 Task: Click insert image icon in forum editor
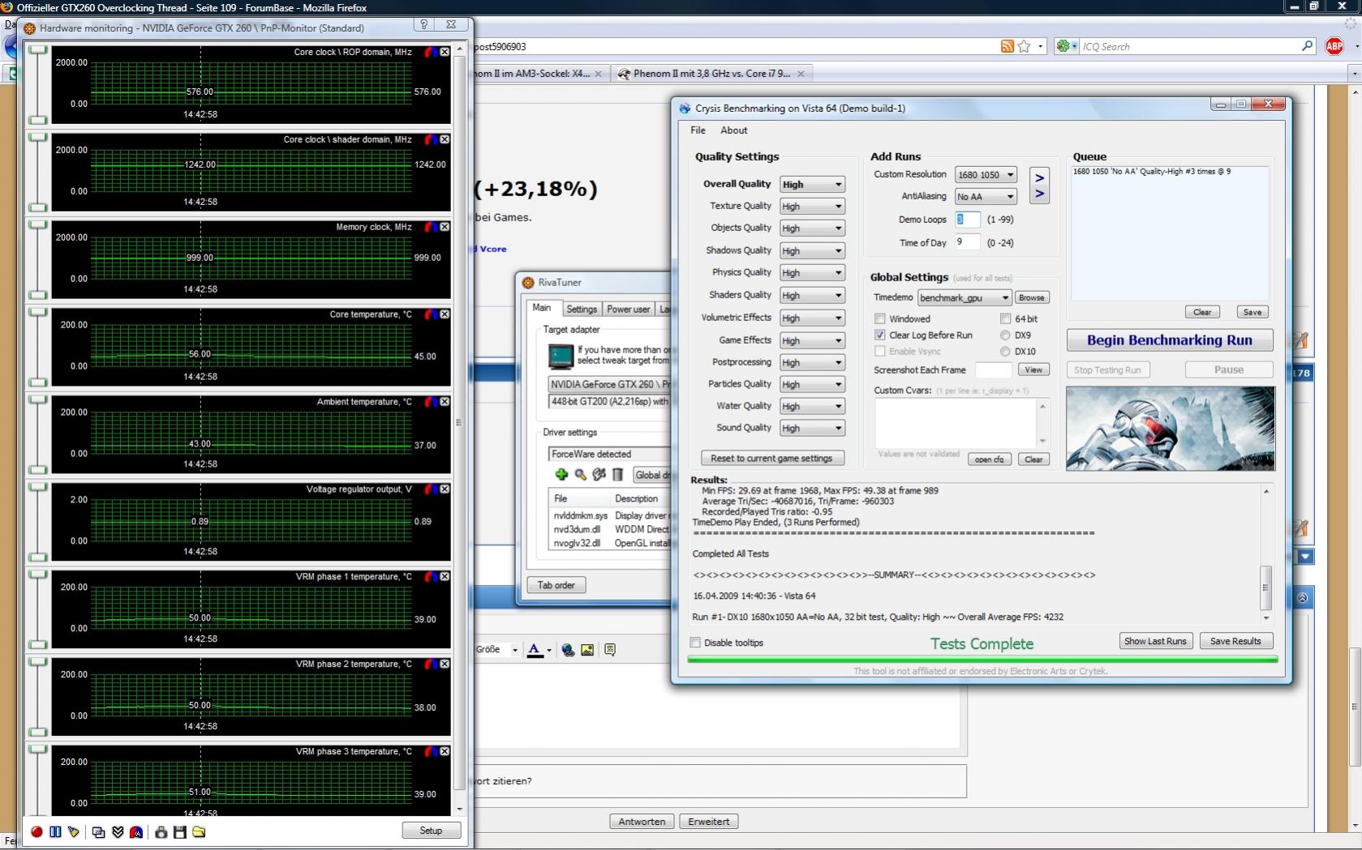coord(587,650)
